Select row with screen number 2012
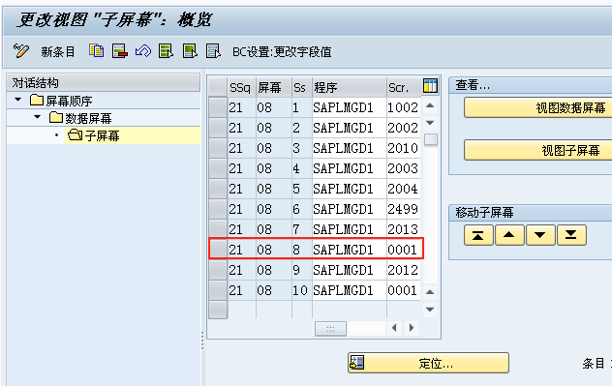The width and height of the screenshot is (612, 386). pos(218,269)
